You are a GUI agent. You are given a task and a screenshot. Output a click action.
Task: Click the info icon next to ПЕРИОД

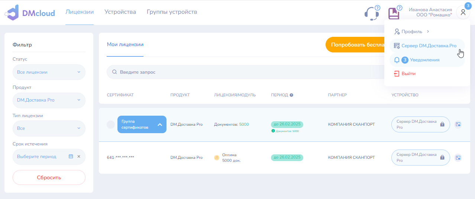click(x=291, y=95)
